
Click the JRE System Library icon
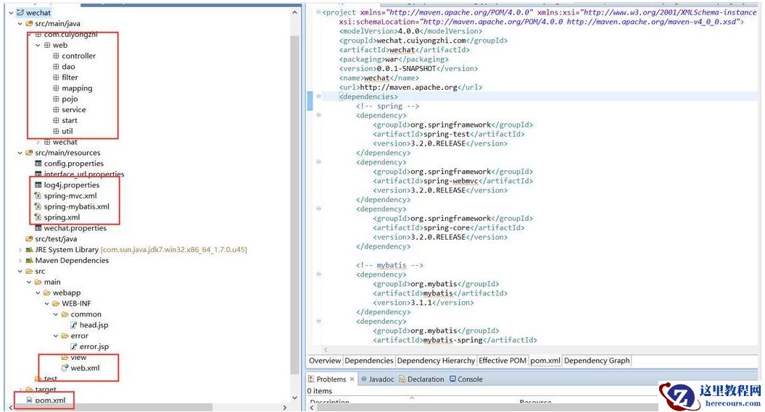[x=29, y=250]
